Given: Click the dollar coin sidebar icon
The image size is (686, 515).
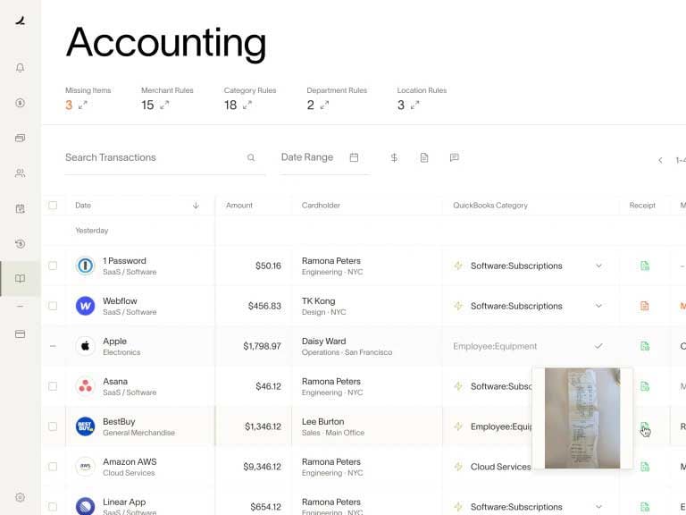Looking at the screenshot, I should [x=20, y=103].
